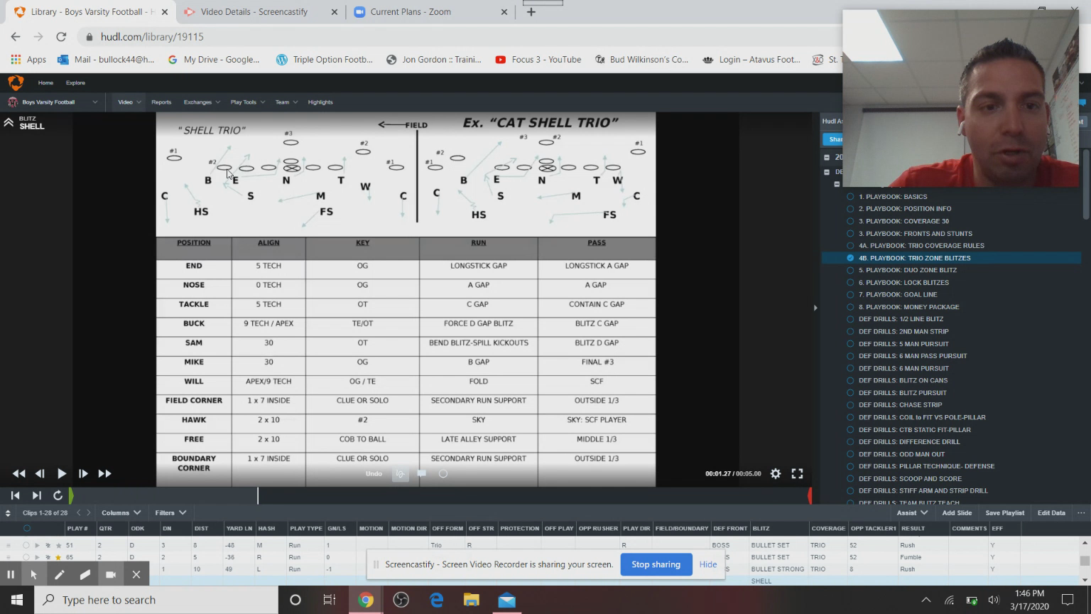The width and height of the screenshot is (1091, 614).
Task: Reload the browser page
Action: pyautogui.click(x=61, y=37)
